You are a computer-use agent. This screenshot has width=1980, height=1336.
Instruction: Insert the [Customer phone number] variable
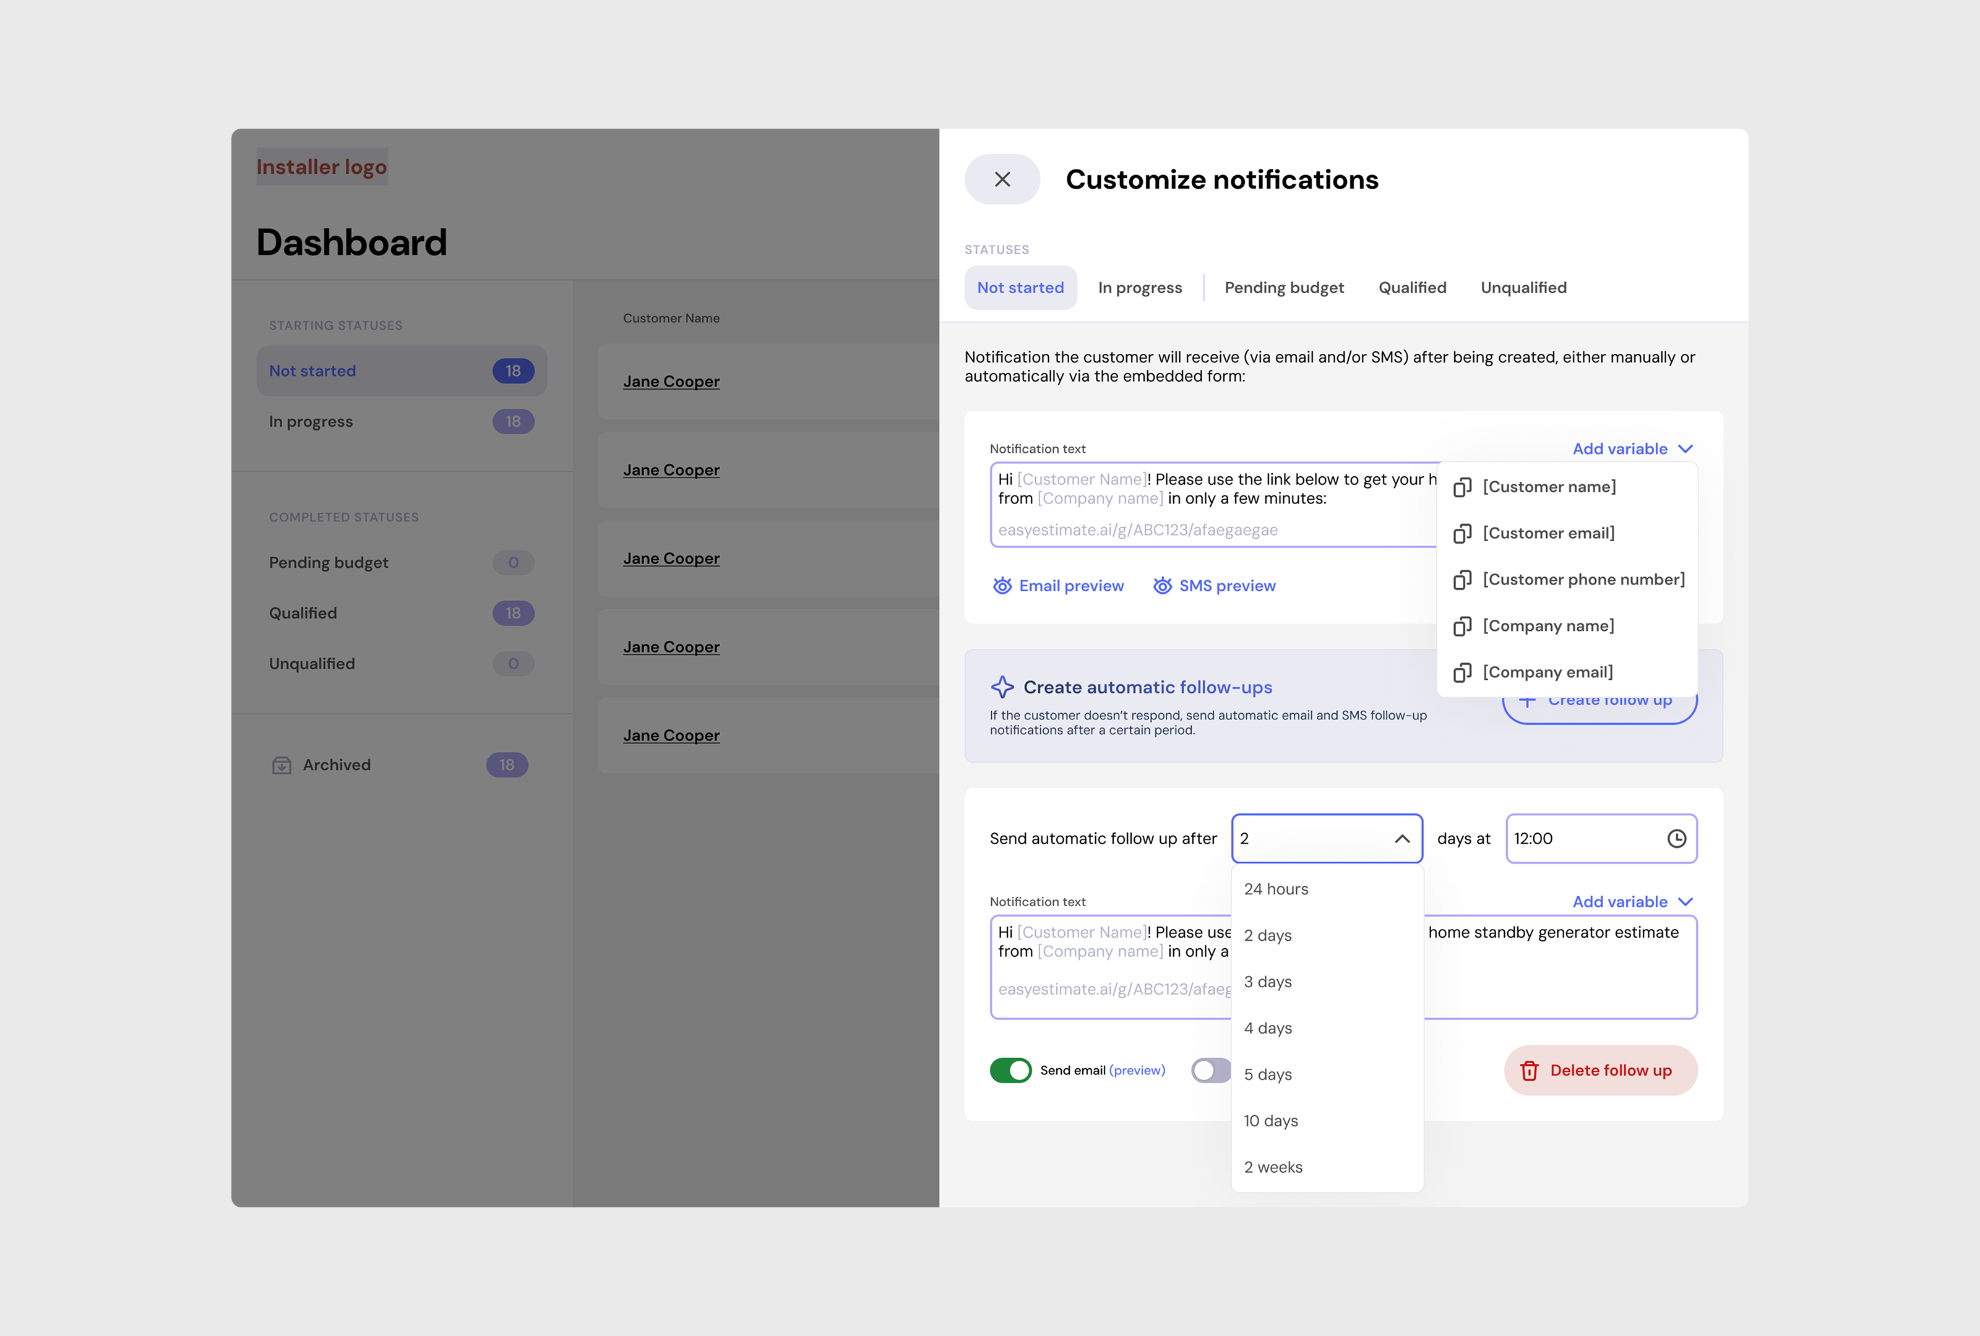tap(1567, 580)
